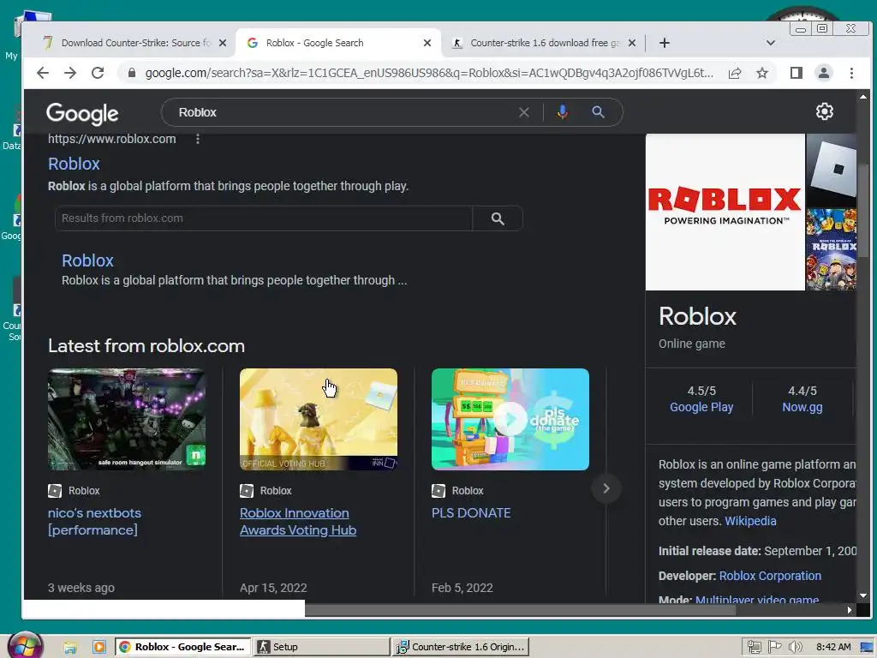Close the Download Counter-Strike: Source tab
877x658 pixels.
pyautogui.click(x=223, y=43)
